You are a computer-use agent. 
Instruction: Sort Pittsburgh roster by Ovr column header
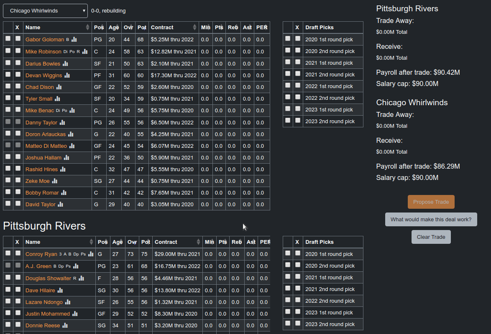pos(132,242)
